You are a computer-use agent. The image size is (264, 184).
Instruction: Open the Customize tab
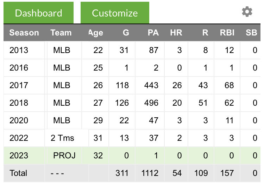tap(115, 13)
